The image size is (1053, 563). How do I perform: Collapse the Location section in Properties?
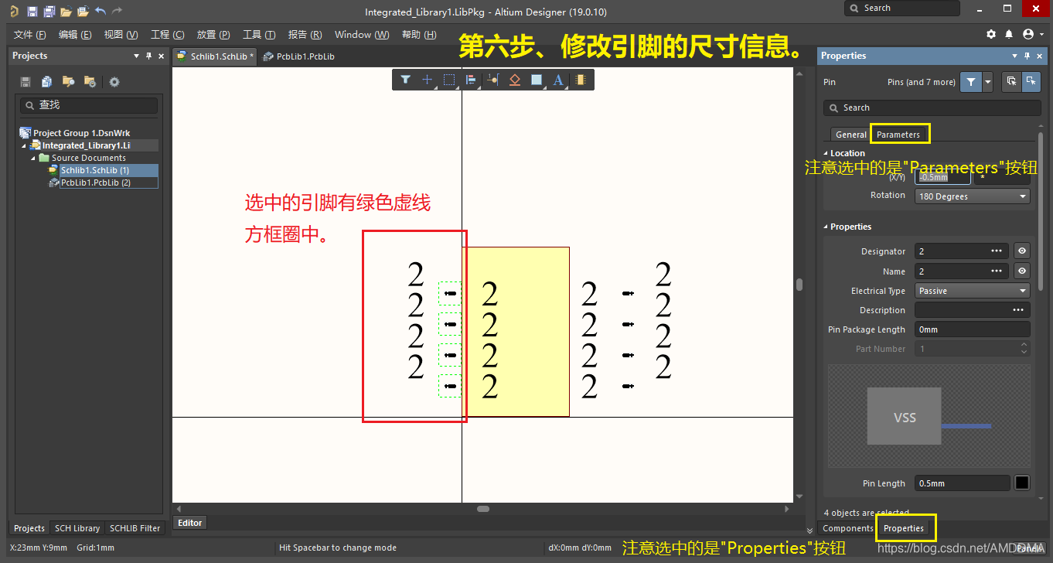click(x=826, y=153)
